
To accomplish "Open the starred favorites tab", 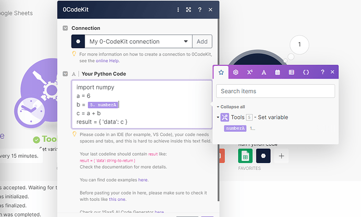I will point(221,72).
